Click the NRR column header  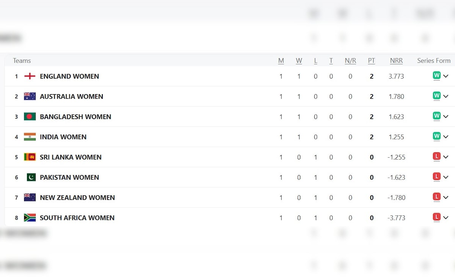396,60
